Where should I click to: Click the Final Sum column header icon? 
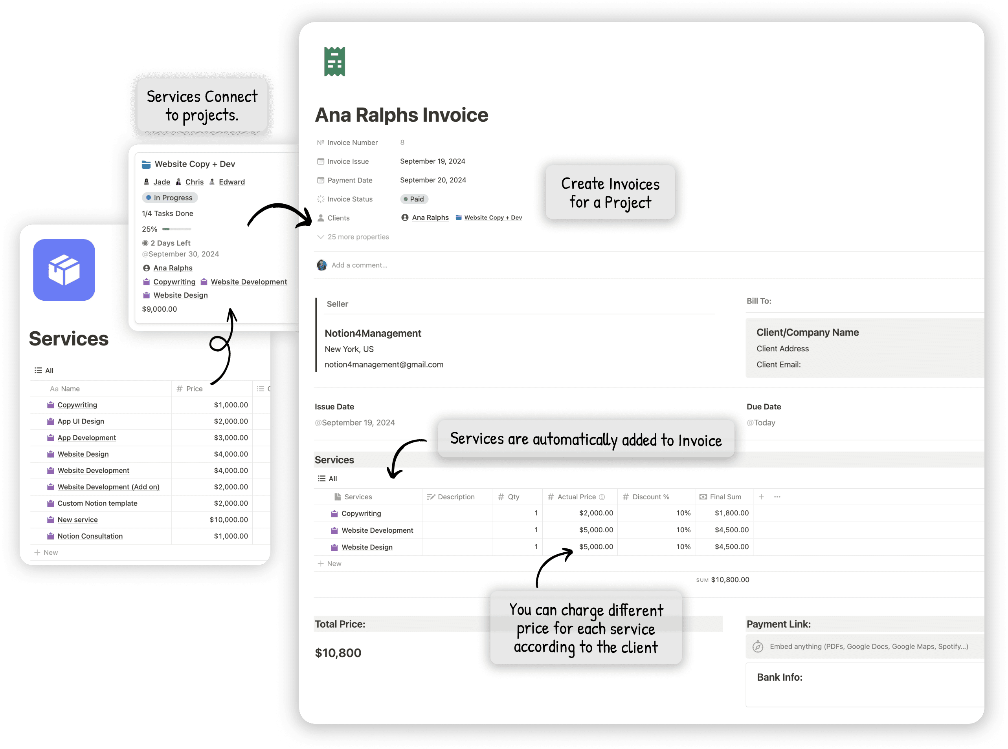[x=703, y=497]
